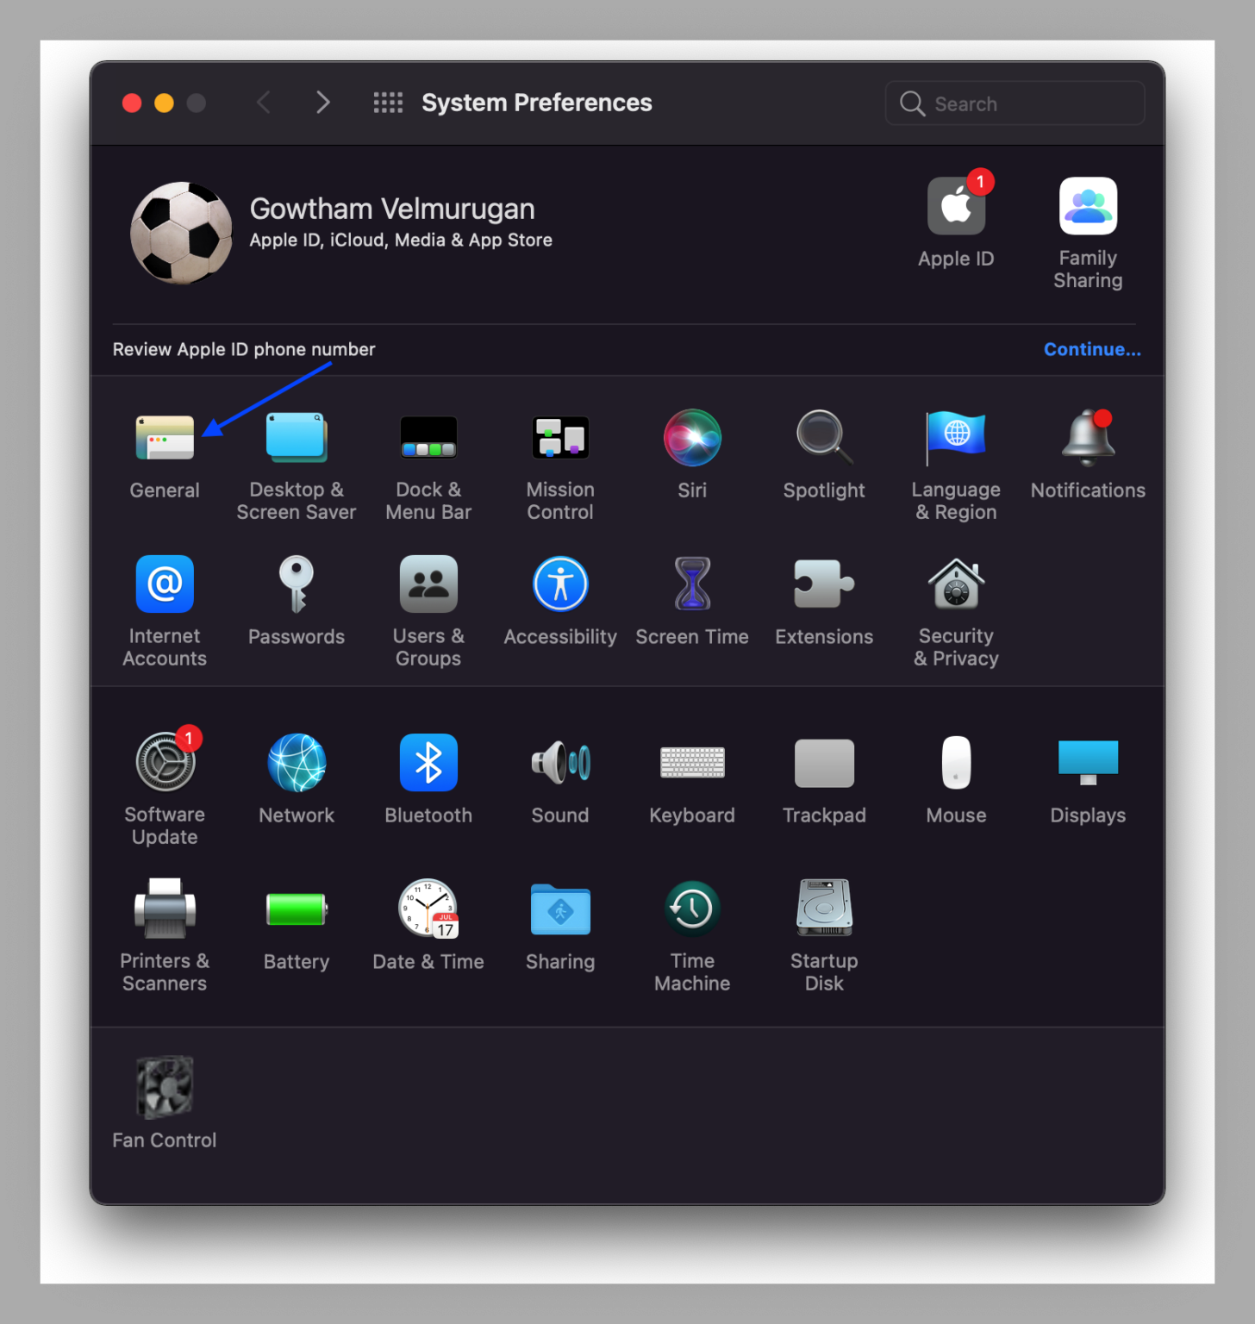Screen dimensions: 1255x1324
Task: Open Internet Accounts pane
Action: pyautogui.click(x=165, y=584)
